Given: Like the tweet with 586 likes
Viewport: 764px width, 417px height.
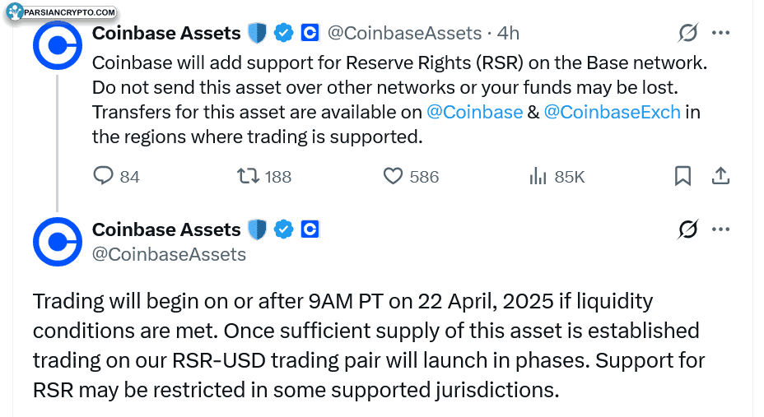Looking at the screenshot, I should [393, 176].
